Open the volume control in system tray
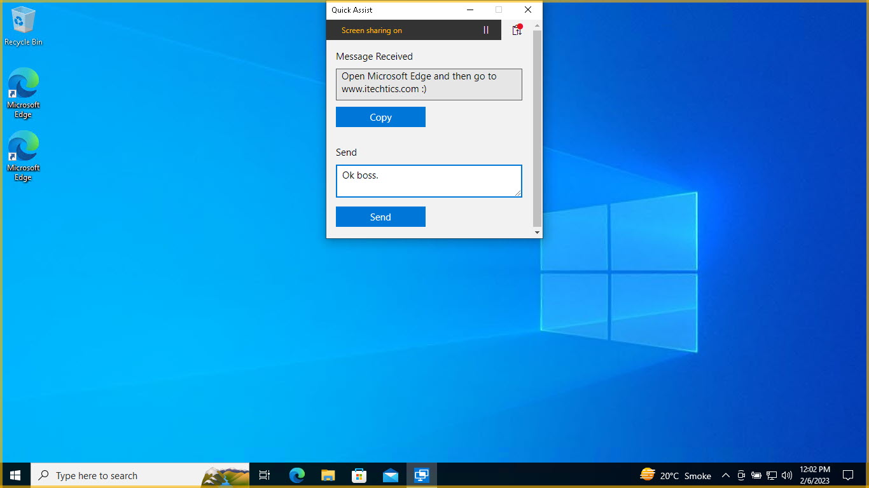 pos(787,475)
